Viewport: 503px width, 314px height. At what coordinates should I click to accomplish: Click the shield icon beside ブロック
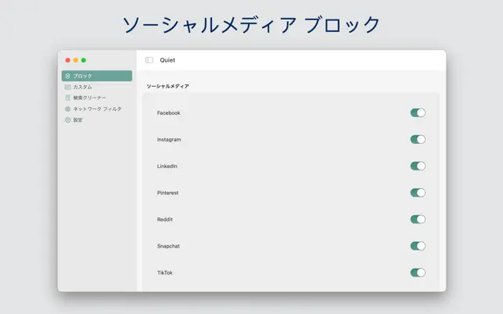tap(68, 77)
